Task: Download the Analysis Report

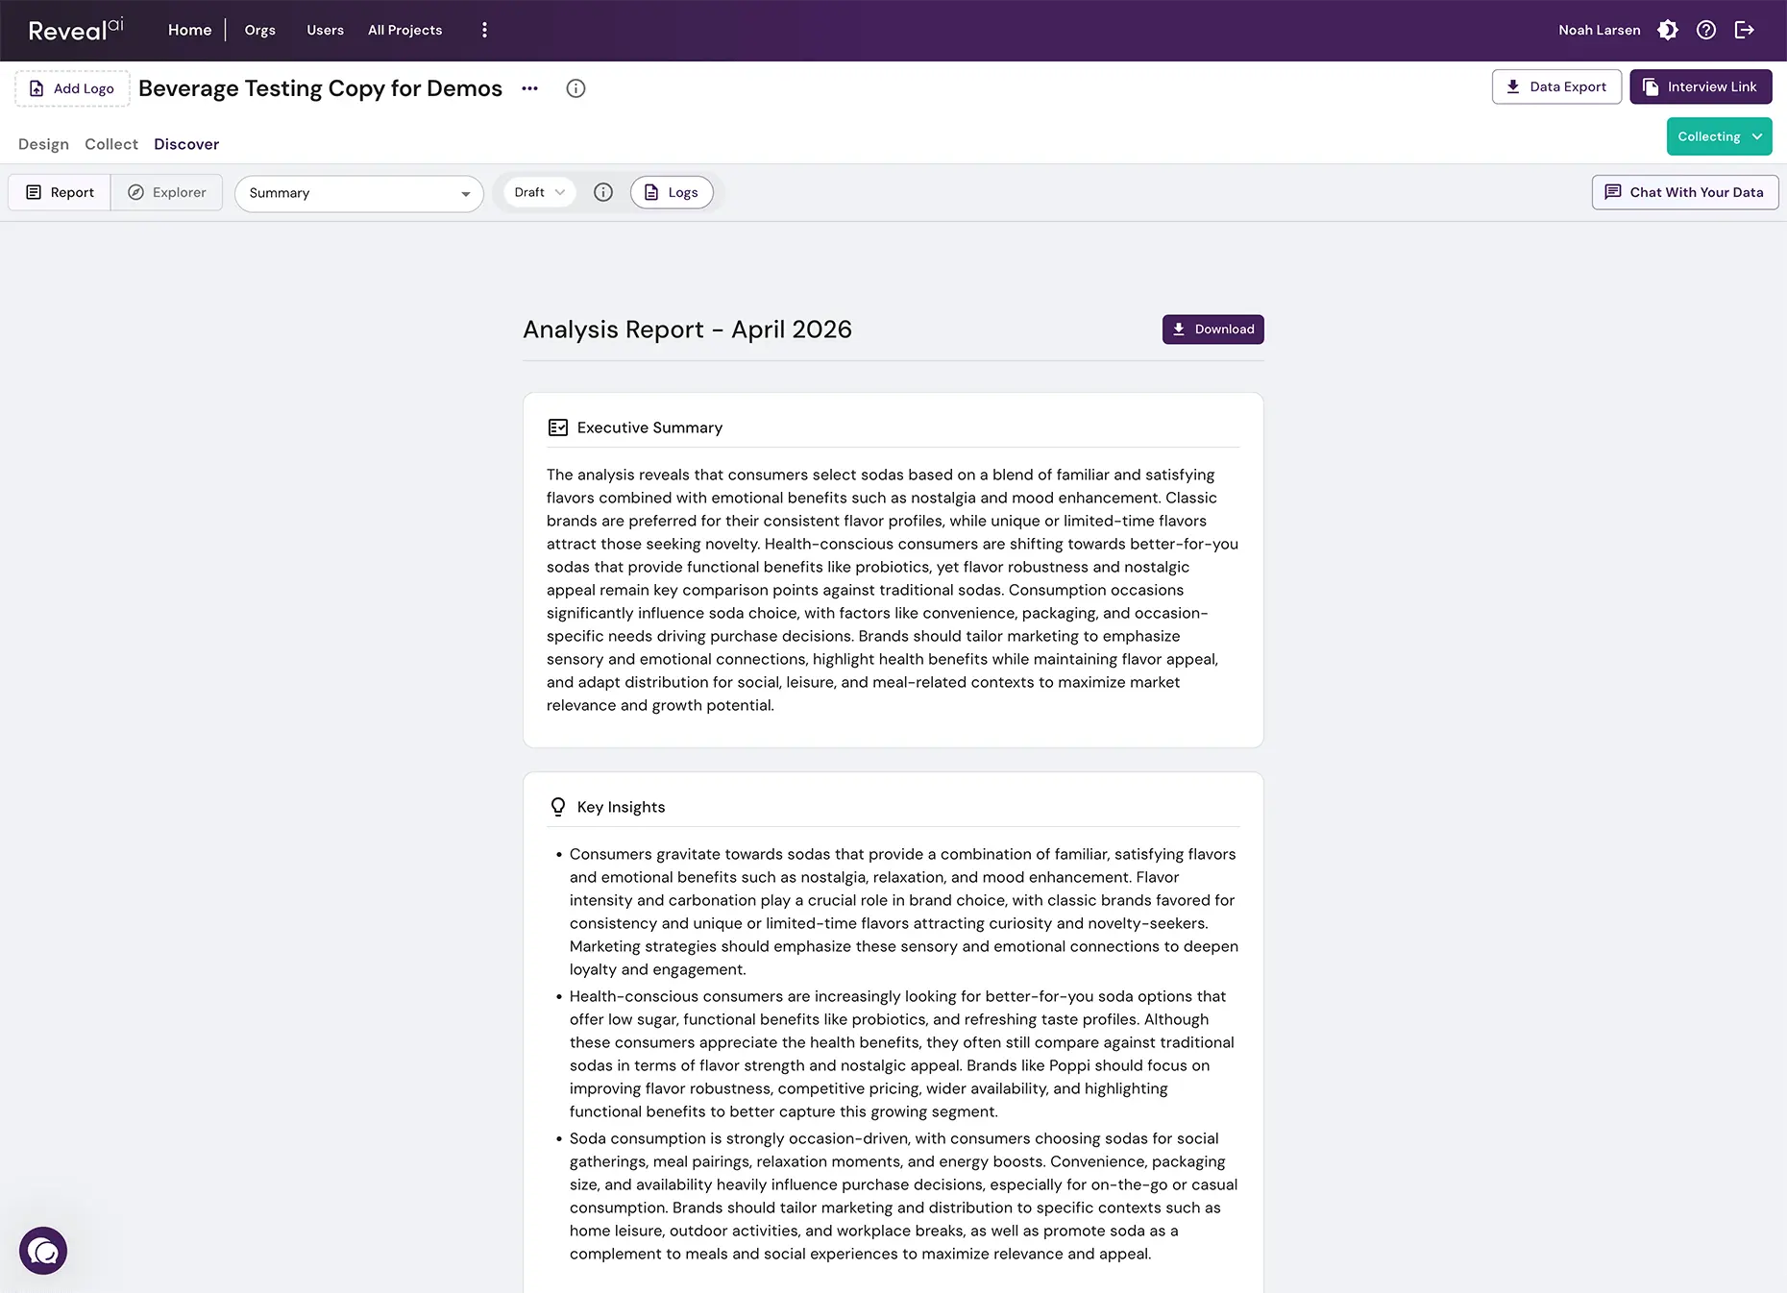Action: (x=1212, y=329)
